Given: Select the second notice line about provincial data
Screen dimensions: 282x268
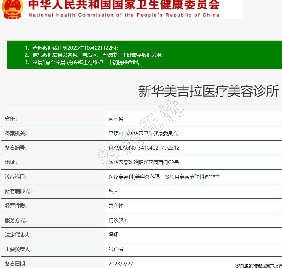Looking at the screenshot, I should 94,55.
